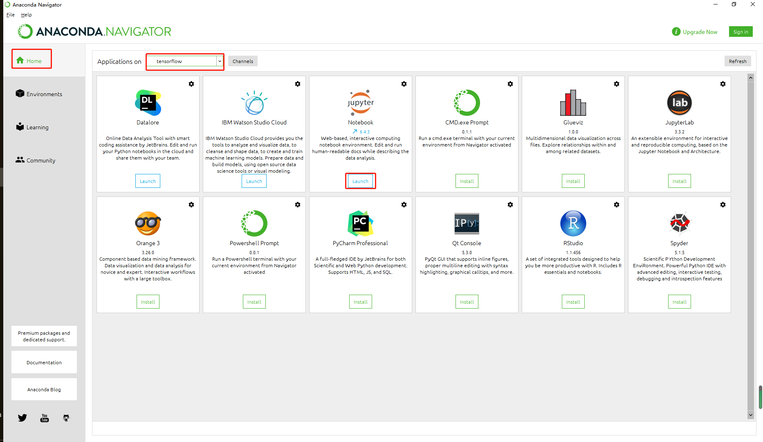
Task: Expand the tensorflow environment dropdown
Action: [220, 61]
